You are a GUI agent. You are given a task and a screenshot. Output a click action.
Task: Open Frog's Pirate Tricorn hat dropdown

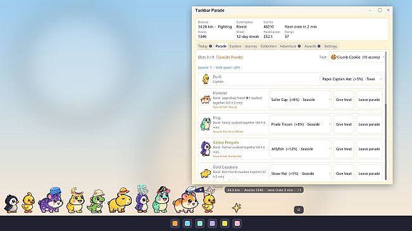point(300,124)
